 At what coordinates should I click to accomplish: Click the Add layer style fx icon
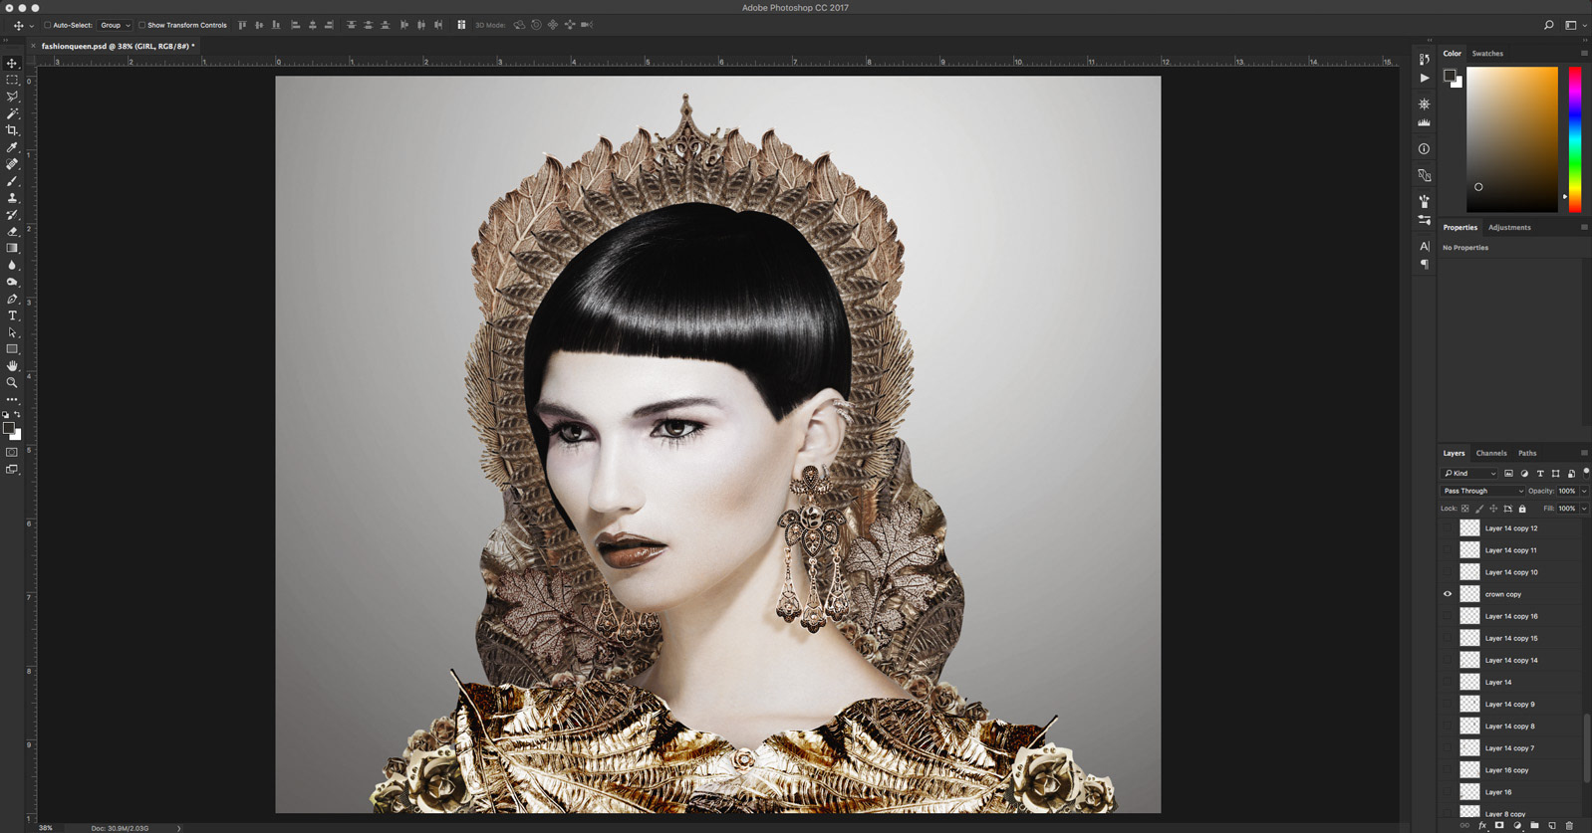(1481, 825)
